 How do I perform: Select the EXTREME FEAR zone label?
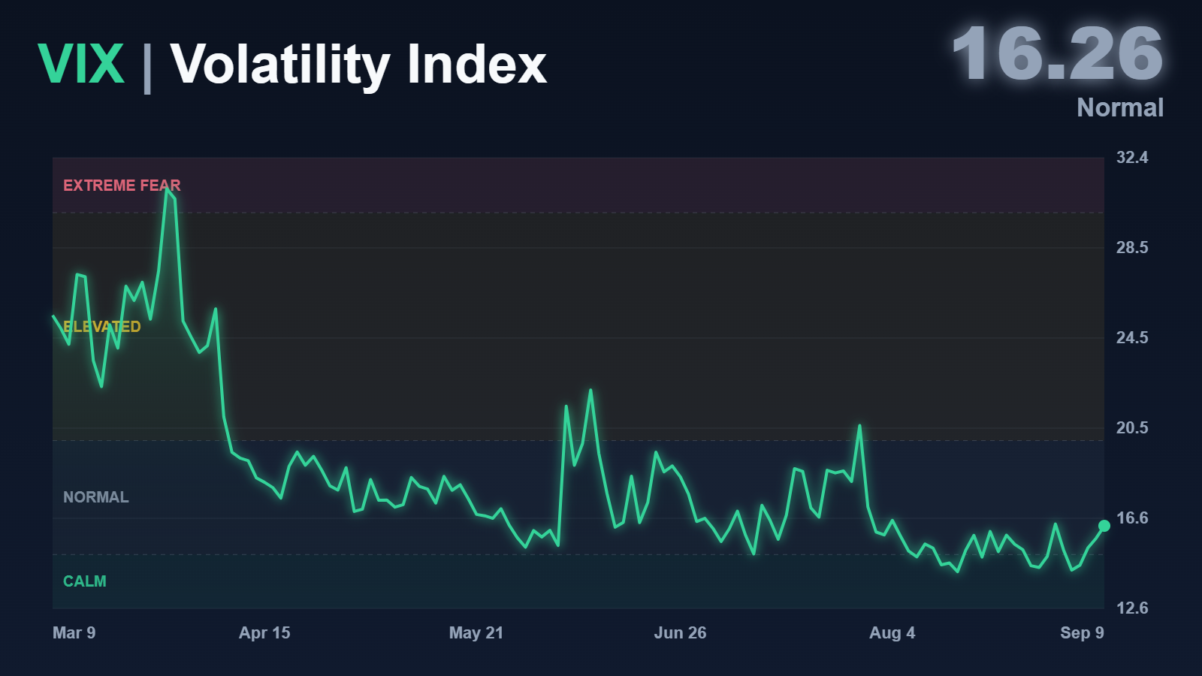coord(122,186)
